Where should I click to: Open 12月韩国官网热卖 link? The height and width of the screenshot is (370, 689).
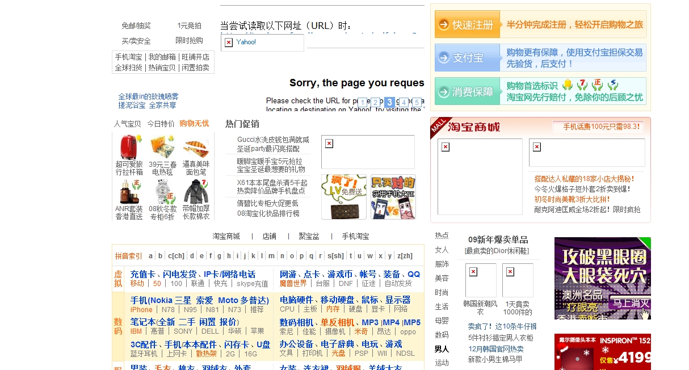(x=495, y=349)
